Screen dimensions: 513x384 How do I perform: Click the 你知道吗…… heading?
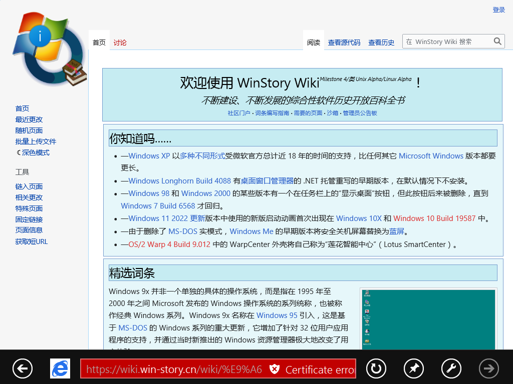click(140, 138)
